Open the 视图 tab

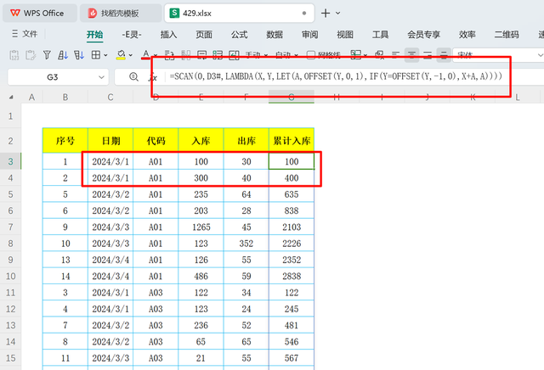[345, 34]
